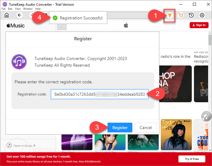Open the Hip-Hop DNA card thumbnail
This screenshot has width=212, height=166.
tap(175, 84)
